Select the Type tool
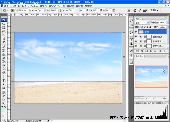Viewport: 170px width, 122px height. (x=3, y=81)
